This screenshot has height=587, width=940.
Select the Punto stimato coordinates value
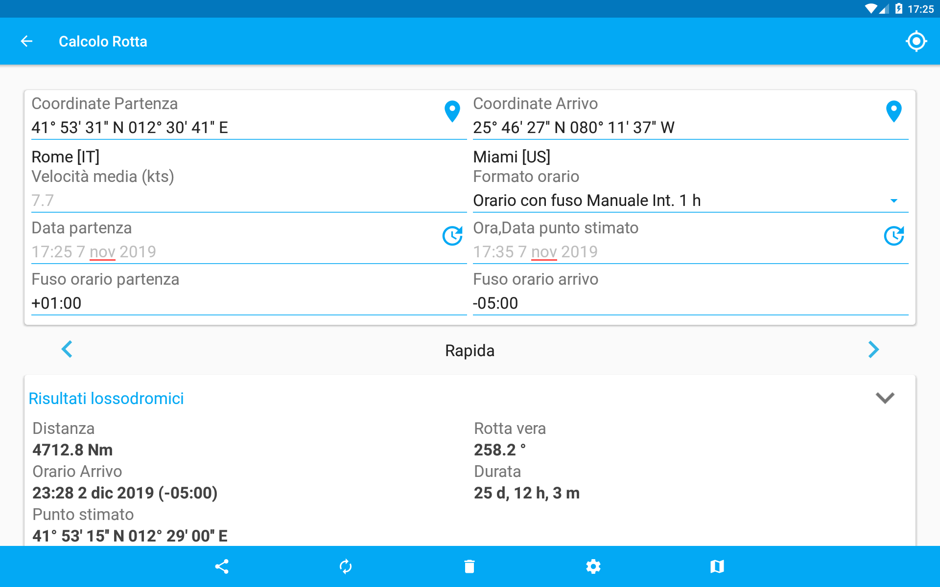click(x=130, y=536)
